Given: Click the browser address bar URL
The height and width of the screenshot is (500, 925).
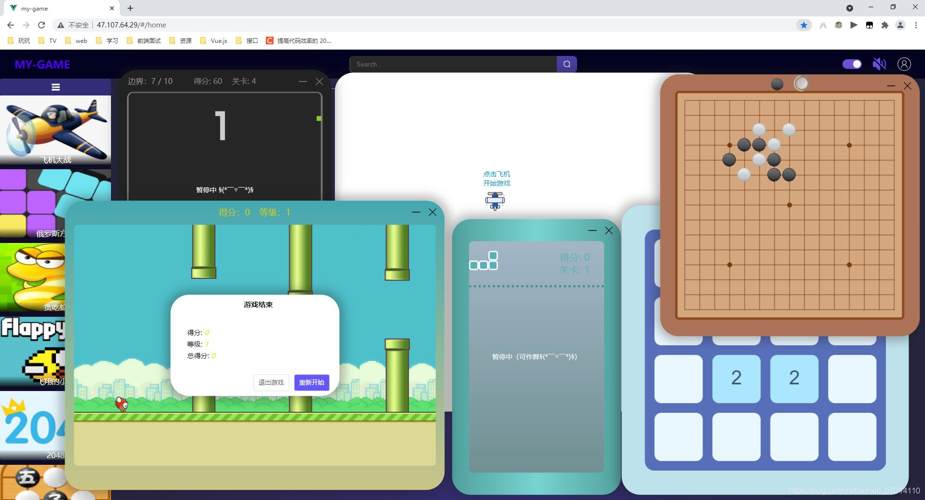Looking at the screenshot, I should pos(131,25).
